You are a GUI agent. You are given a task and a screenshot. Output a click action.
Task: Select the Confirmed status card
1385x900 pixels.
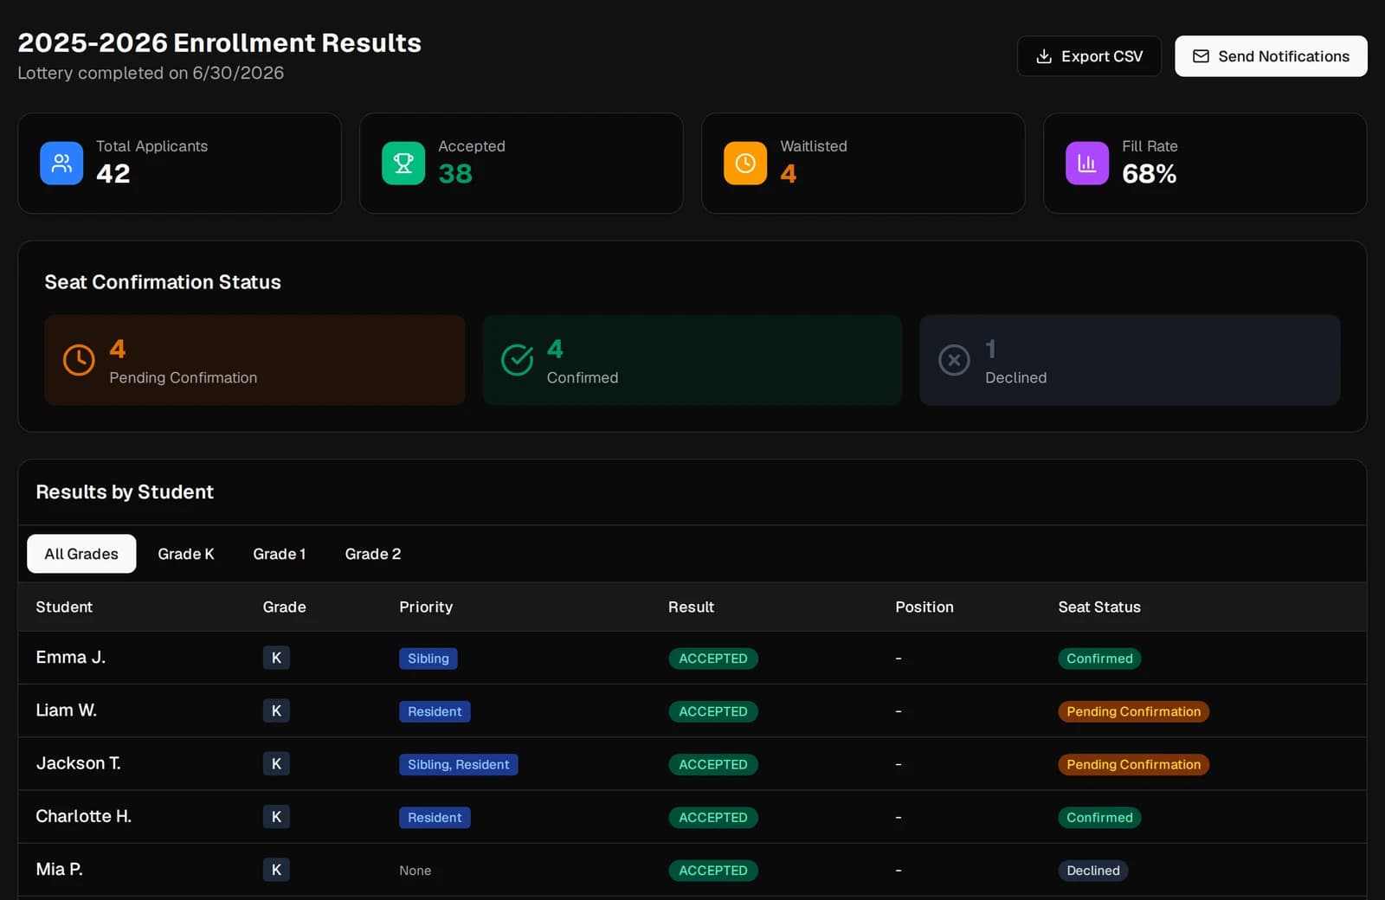[692, 360]
